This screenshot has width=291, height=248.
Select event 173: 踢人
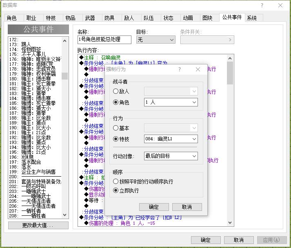coord(35,44)
